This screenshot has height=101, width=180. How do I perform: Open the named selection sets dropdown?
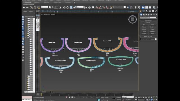click(x=119, y=7)
